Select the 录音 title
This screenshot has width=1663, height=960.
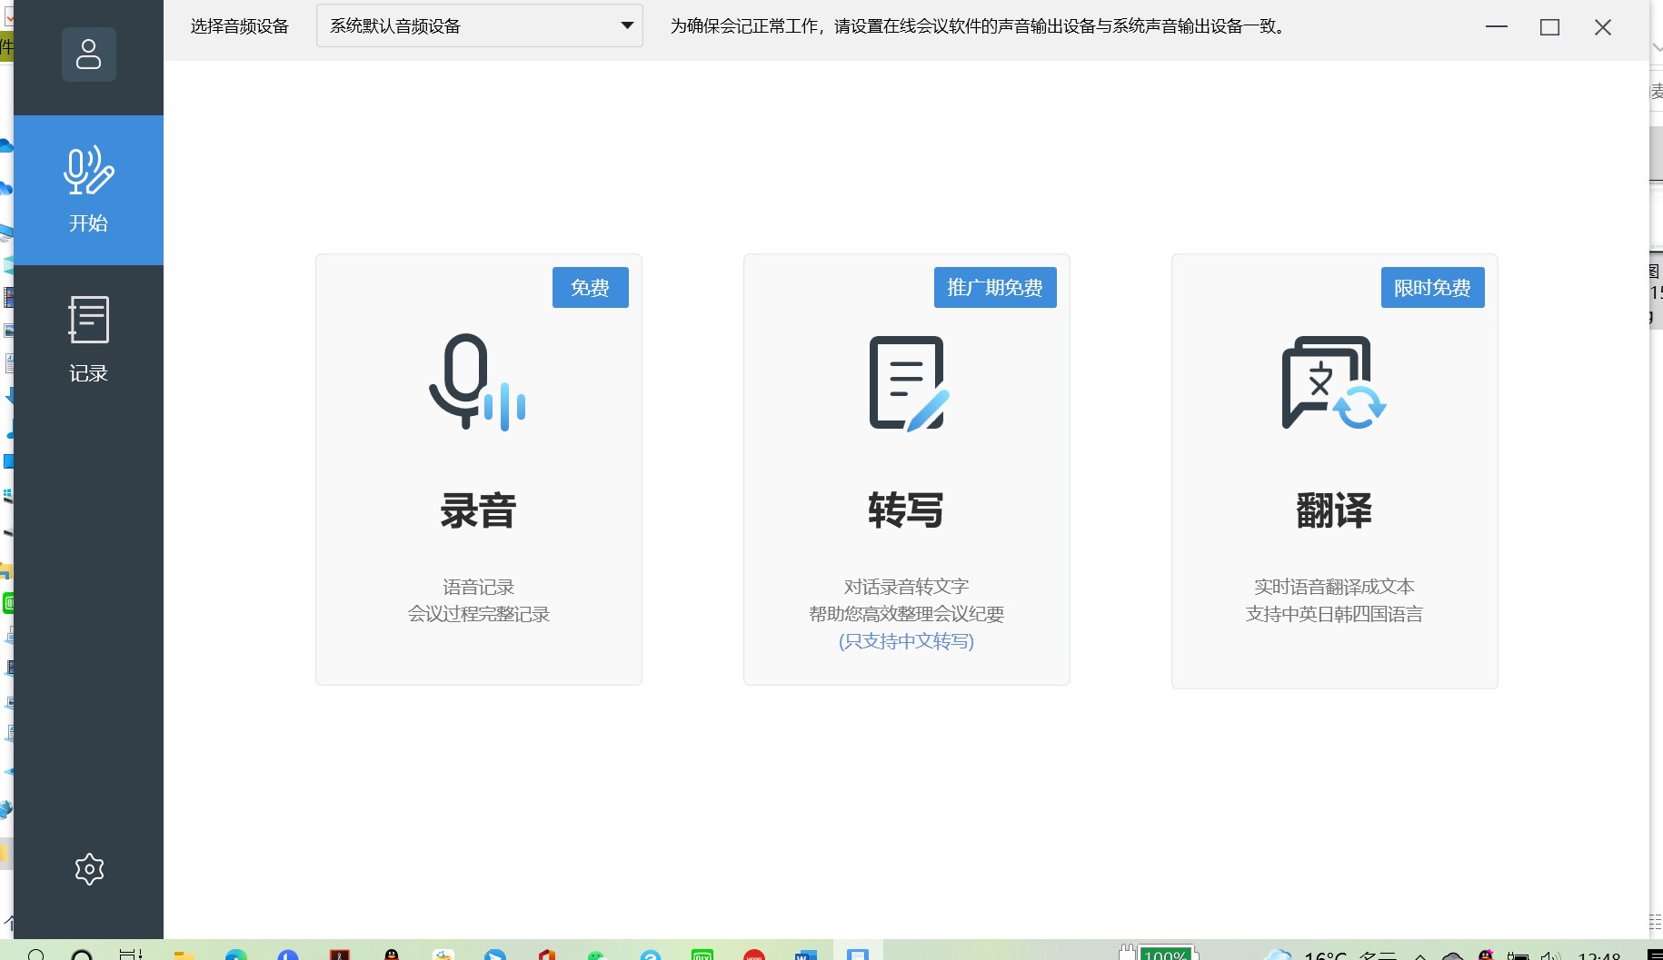click(478, 510)
